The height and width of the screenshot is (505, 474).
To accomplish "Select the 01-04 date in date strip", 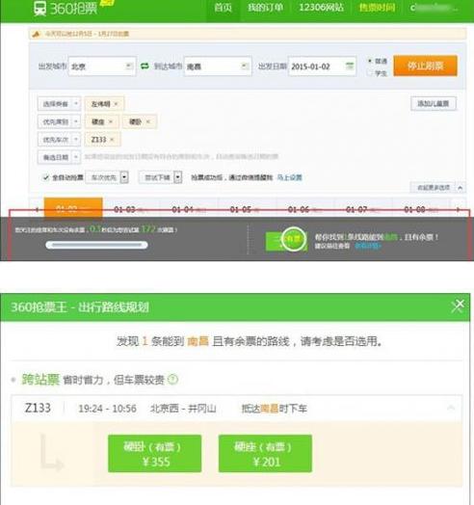I will (189, 209).
